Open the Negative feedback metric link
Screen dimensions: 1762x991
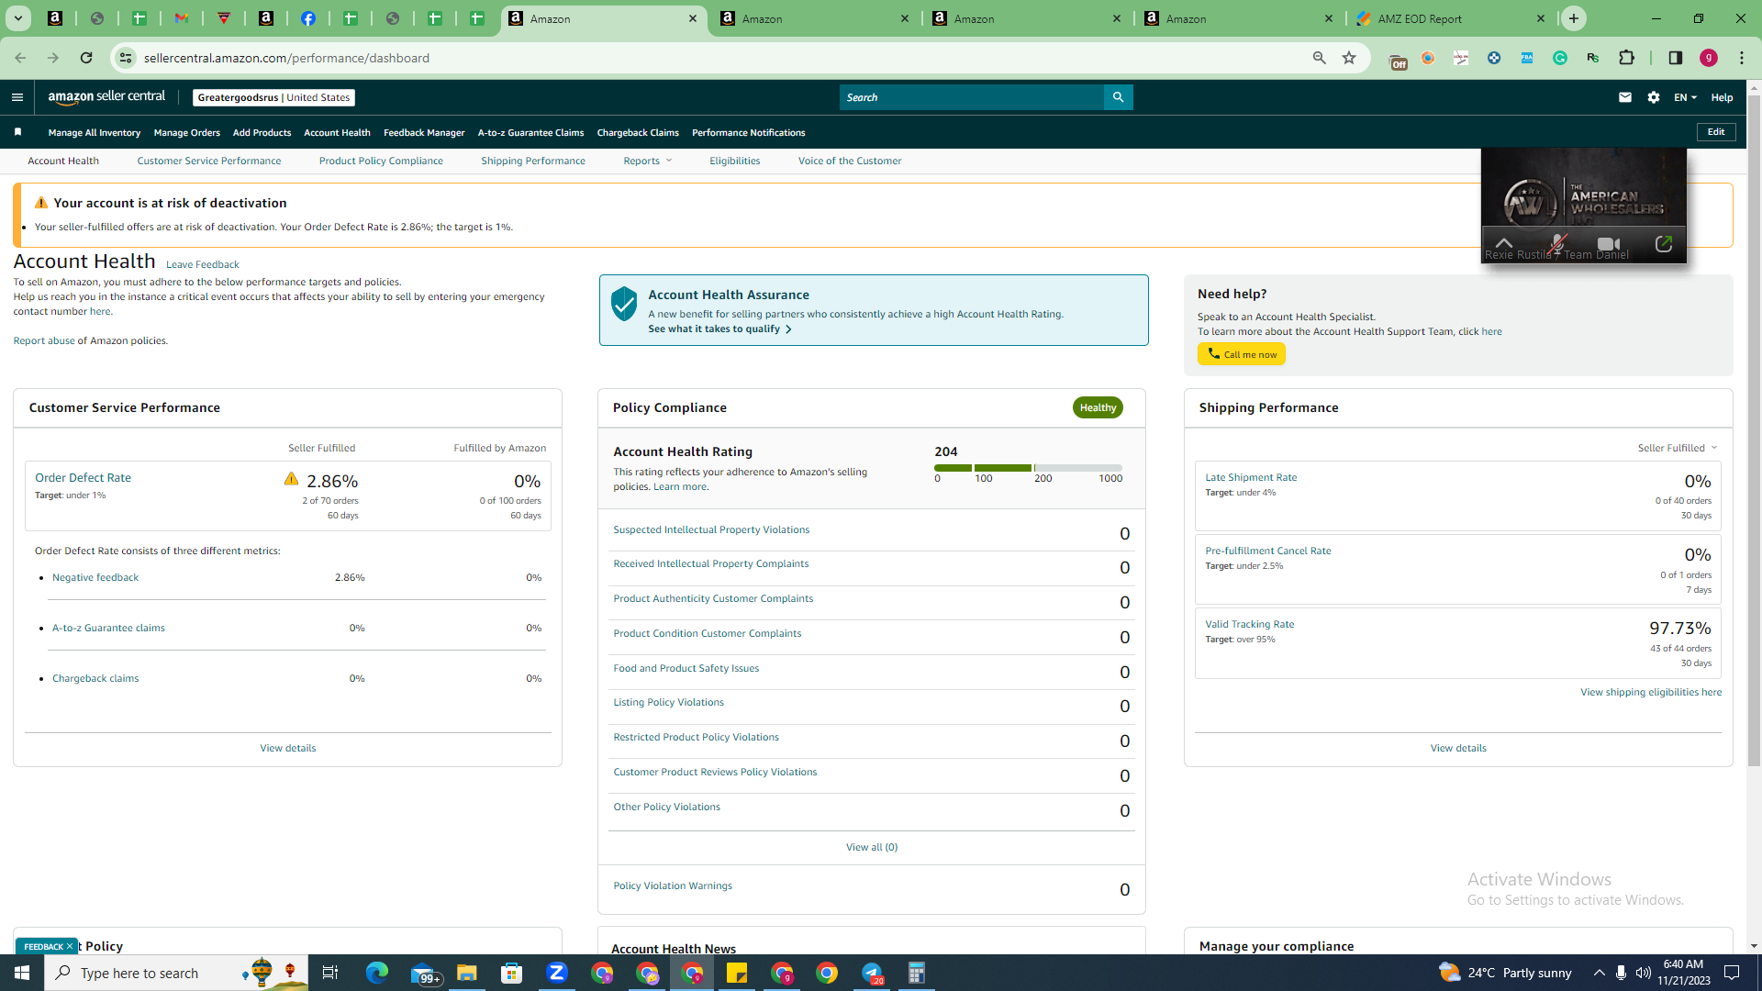95,577
